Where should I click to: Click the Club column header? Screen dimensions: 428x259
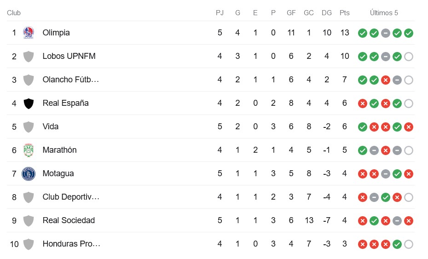[14, 13]
